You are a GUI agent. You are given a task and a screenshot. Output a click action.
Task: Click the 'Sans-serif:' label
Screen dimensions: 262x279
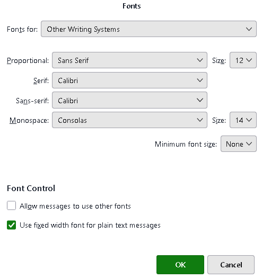(32, 101)
